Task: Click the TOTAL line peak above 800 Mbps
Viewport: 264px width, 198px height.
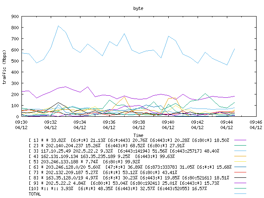Action: 58,26
